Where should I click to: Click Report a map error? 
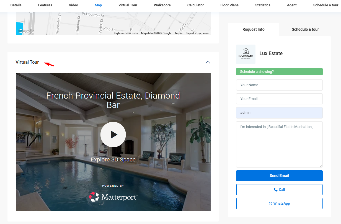pyautogui.click(x=197, y=33)
